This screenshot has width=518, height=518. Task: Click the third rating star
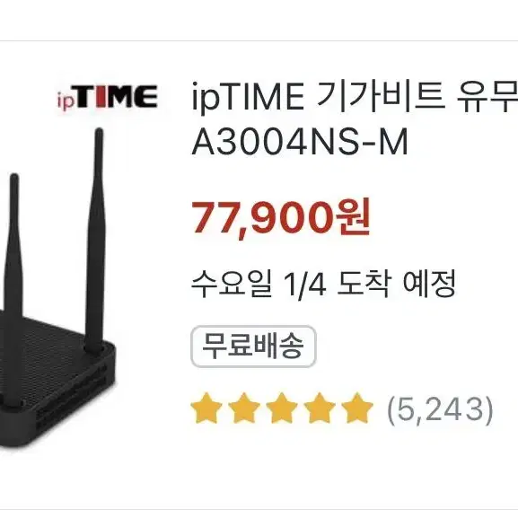pyautogui.click(x=282, y=408)
